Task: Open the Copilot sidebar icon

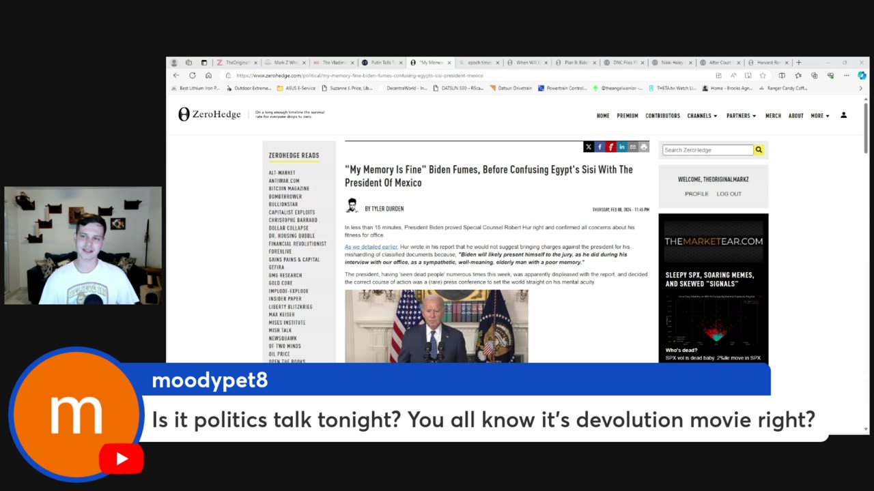Action: [x=862, y=76]
